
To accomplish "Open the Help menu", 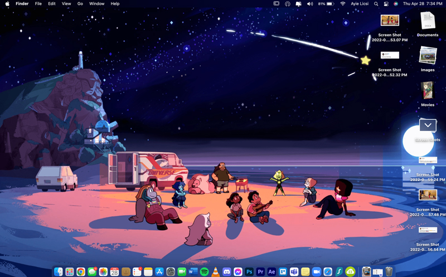I will 115,4.
